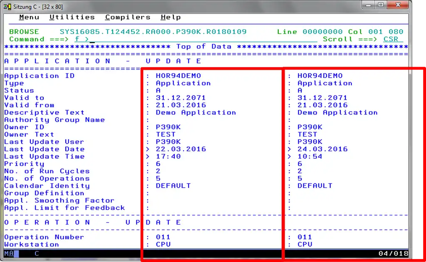Click the 'Calendar Identity' label
This screenshot has height=262, width=426.
(x=47, y=186)
